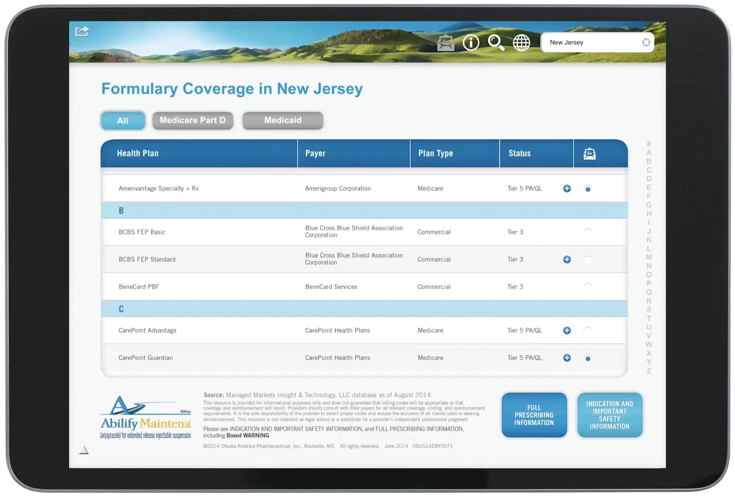Jump to letter A in alphabet index
This screenshot has width=735, height=499.
[x=649, y=153]
